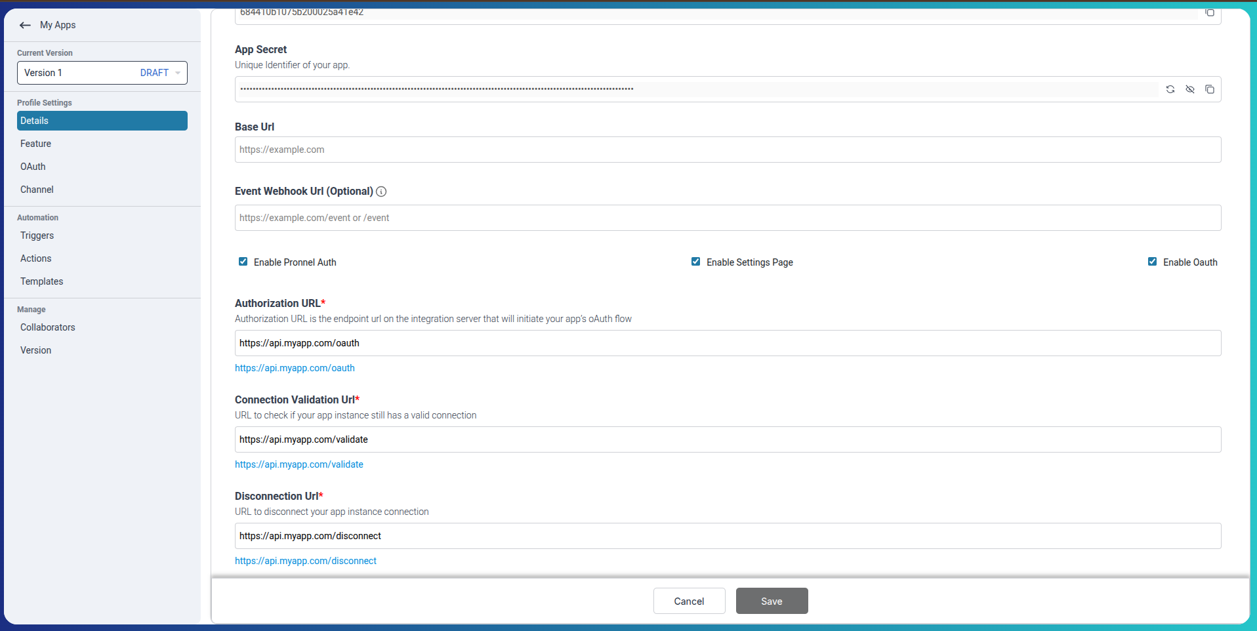This screenshot has height=631, width=1257.
Task: Click the Event Webhook Url input field
Action: 728,218
